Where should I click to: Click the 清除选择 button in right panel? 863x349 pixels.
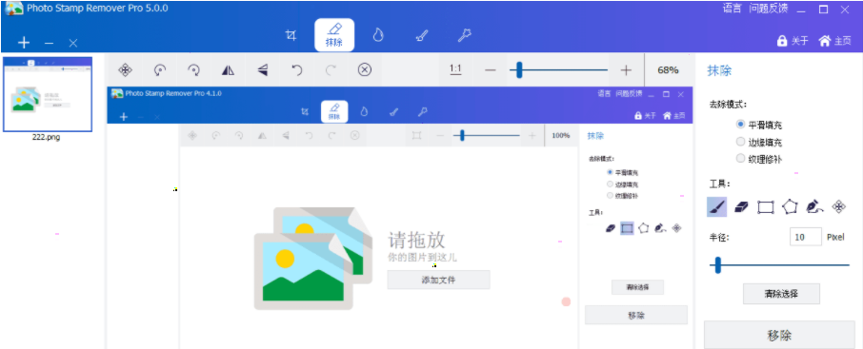tap(781, 294)
